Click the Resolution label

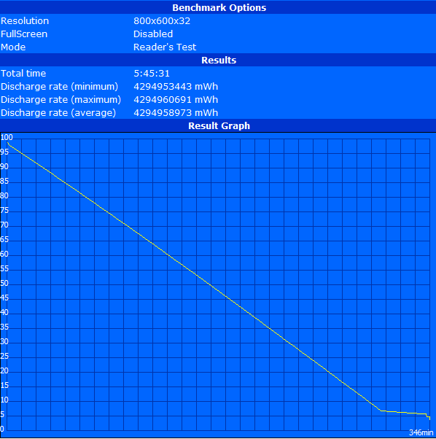coord(25,20)
